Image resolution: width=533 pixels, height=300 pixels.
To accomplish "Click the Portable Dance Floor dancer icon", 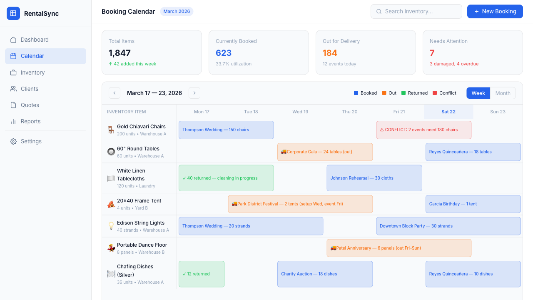I will click(111, 248).
